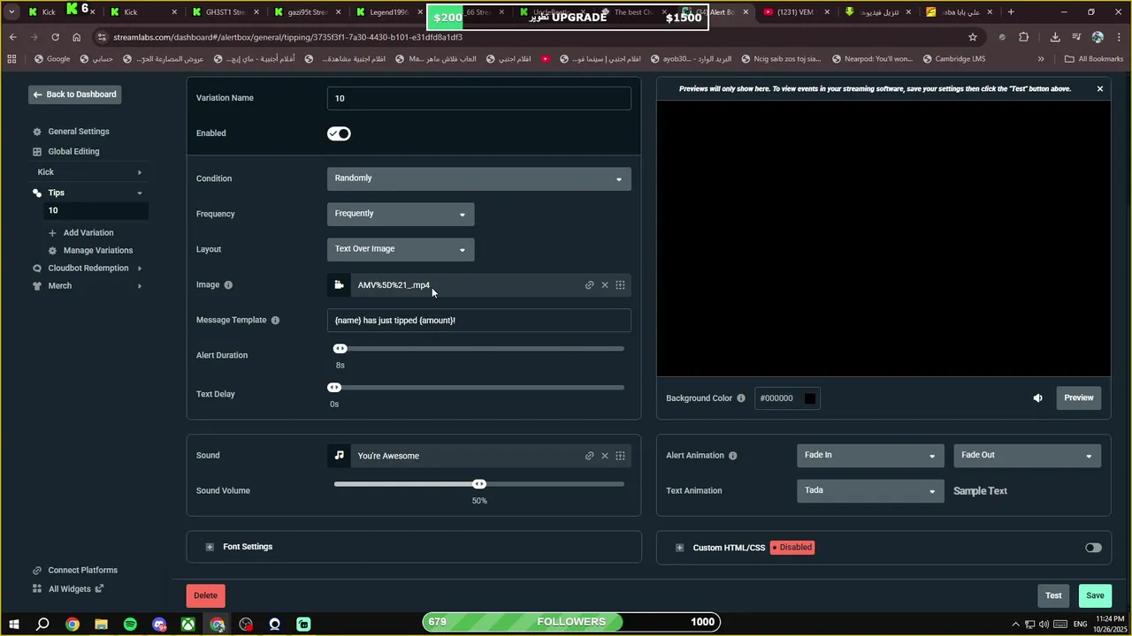Click the browser address bar URL

point(287,37)
